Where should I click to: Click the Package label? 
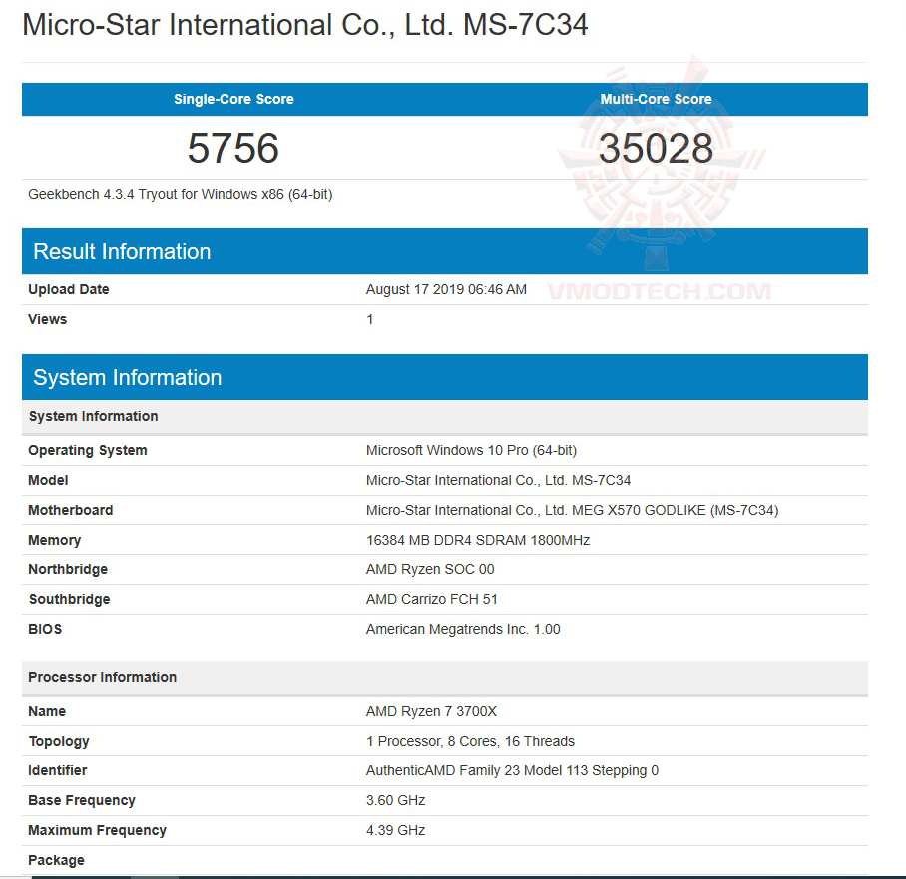coord(56,860)
